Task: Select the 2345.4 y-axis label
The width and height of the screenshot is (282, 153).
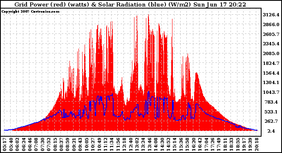Action: [x=271, y=44]
